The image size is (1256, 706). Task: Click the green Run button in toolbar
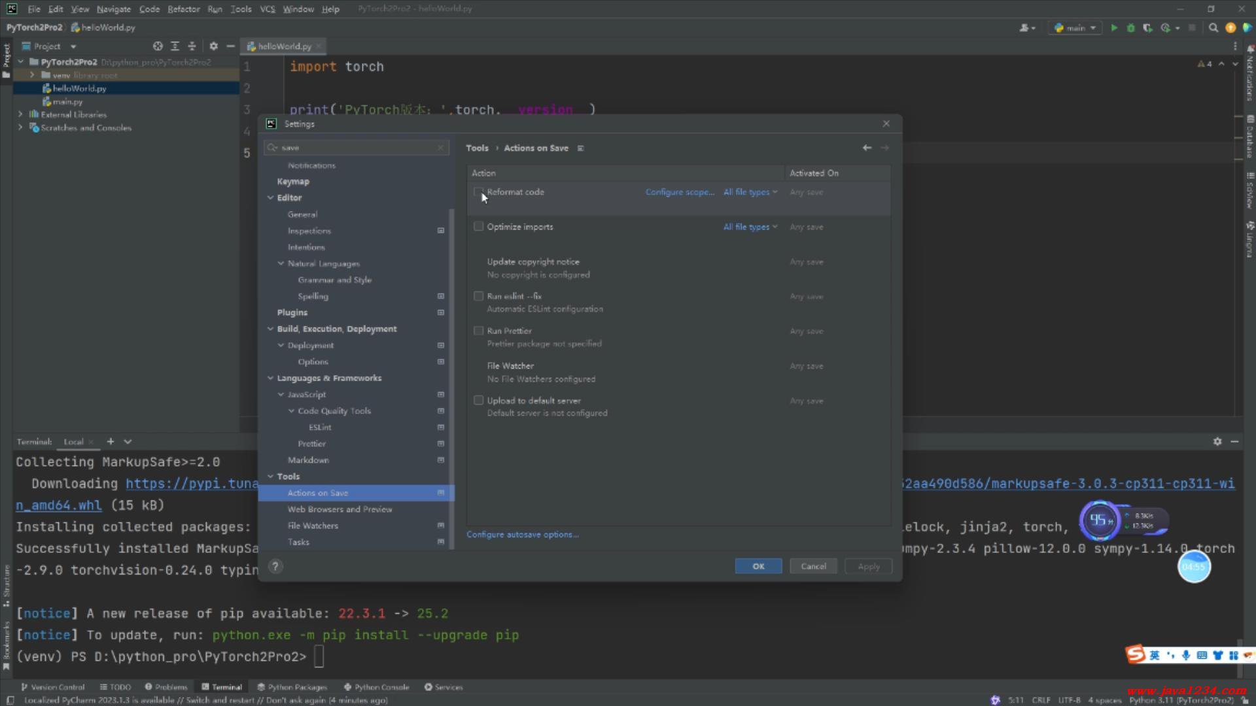click(x=1113, y=28)
